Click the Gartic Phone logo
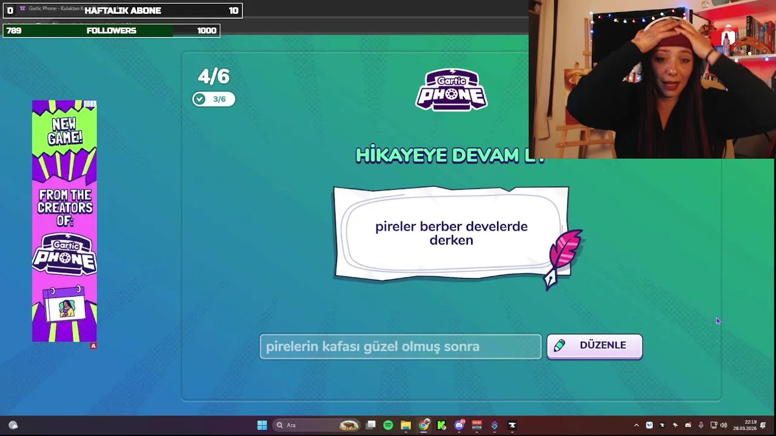The height and width of the screenshot is (436, 776). point(451,90)
